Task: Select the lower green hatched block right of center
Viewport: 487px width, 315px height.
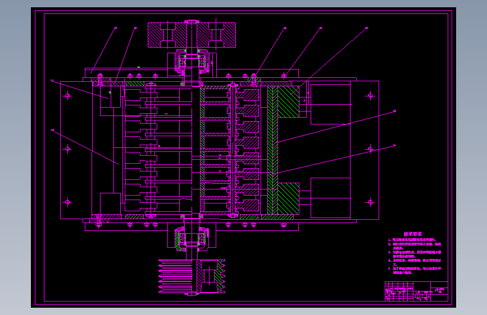Action: 288,198
